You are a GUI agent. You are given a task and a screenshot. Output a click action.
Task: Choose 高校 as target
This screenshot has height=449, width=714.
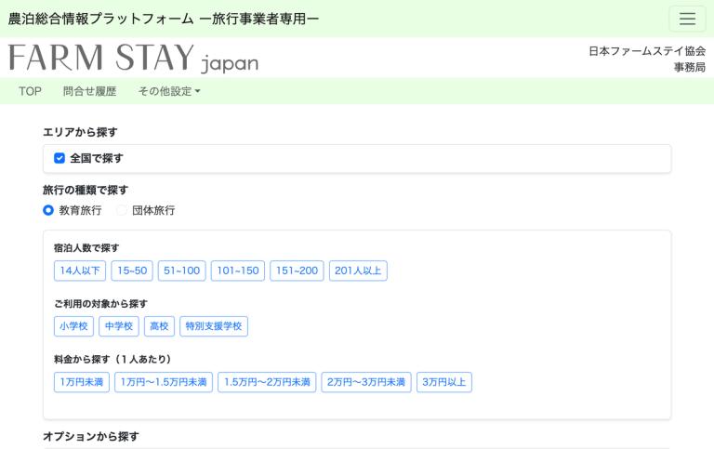[x=159, y=326]
